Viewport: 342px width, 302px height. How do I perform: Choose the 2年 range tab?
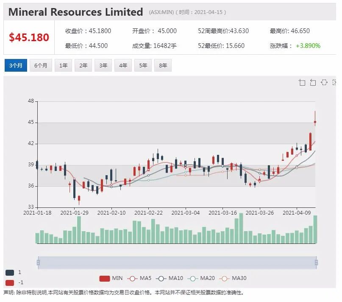pos(83,65)
